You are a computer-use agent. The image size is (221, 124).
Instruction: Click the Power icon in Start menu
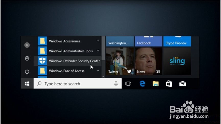(27, 72)
